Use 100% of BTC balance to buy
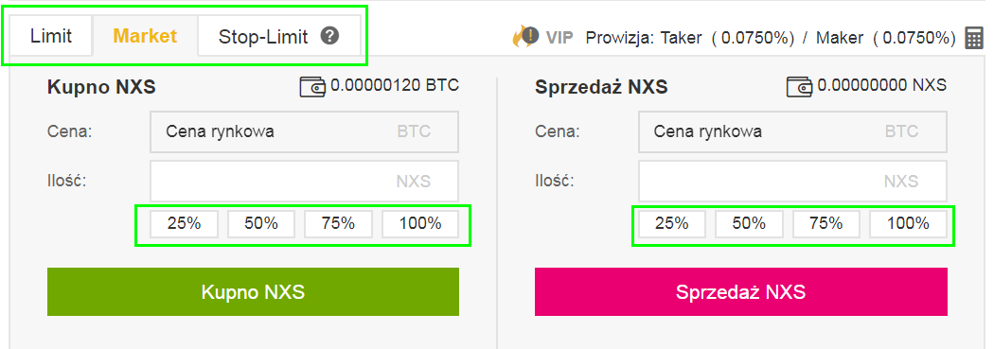Image resolution: width=994 pixels, height=349 pixels. tap(419, 223)
